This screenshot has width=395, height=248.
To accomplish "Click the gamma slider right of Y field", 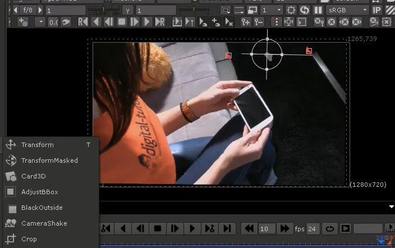I will (194, 10).
